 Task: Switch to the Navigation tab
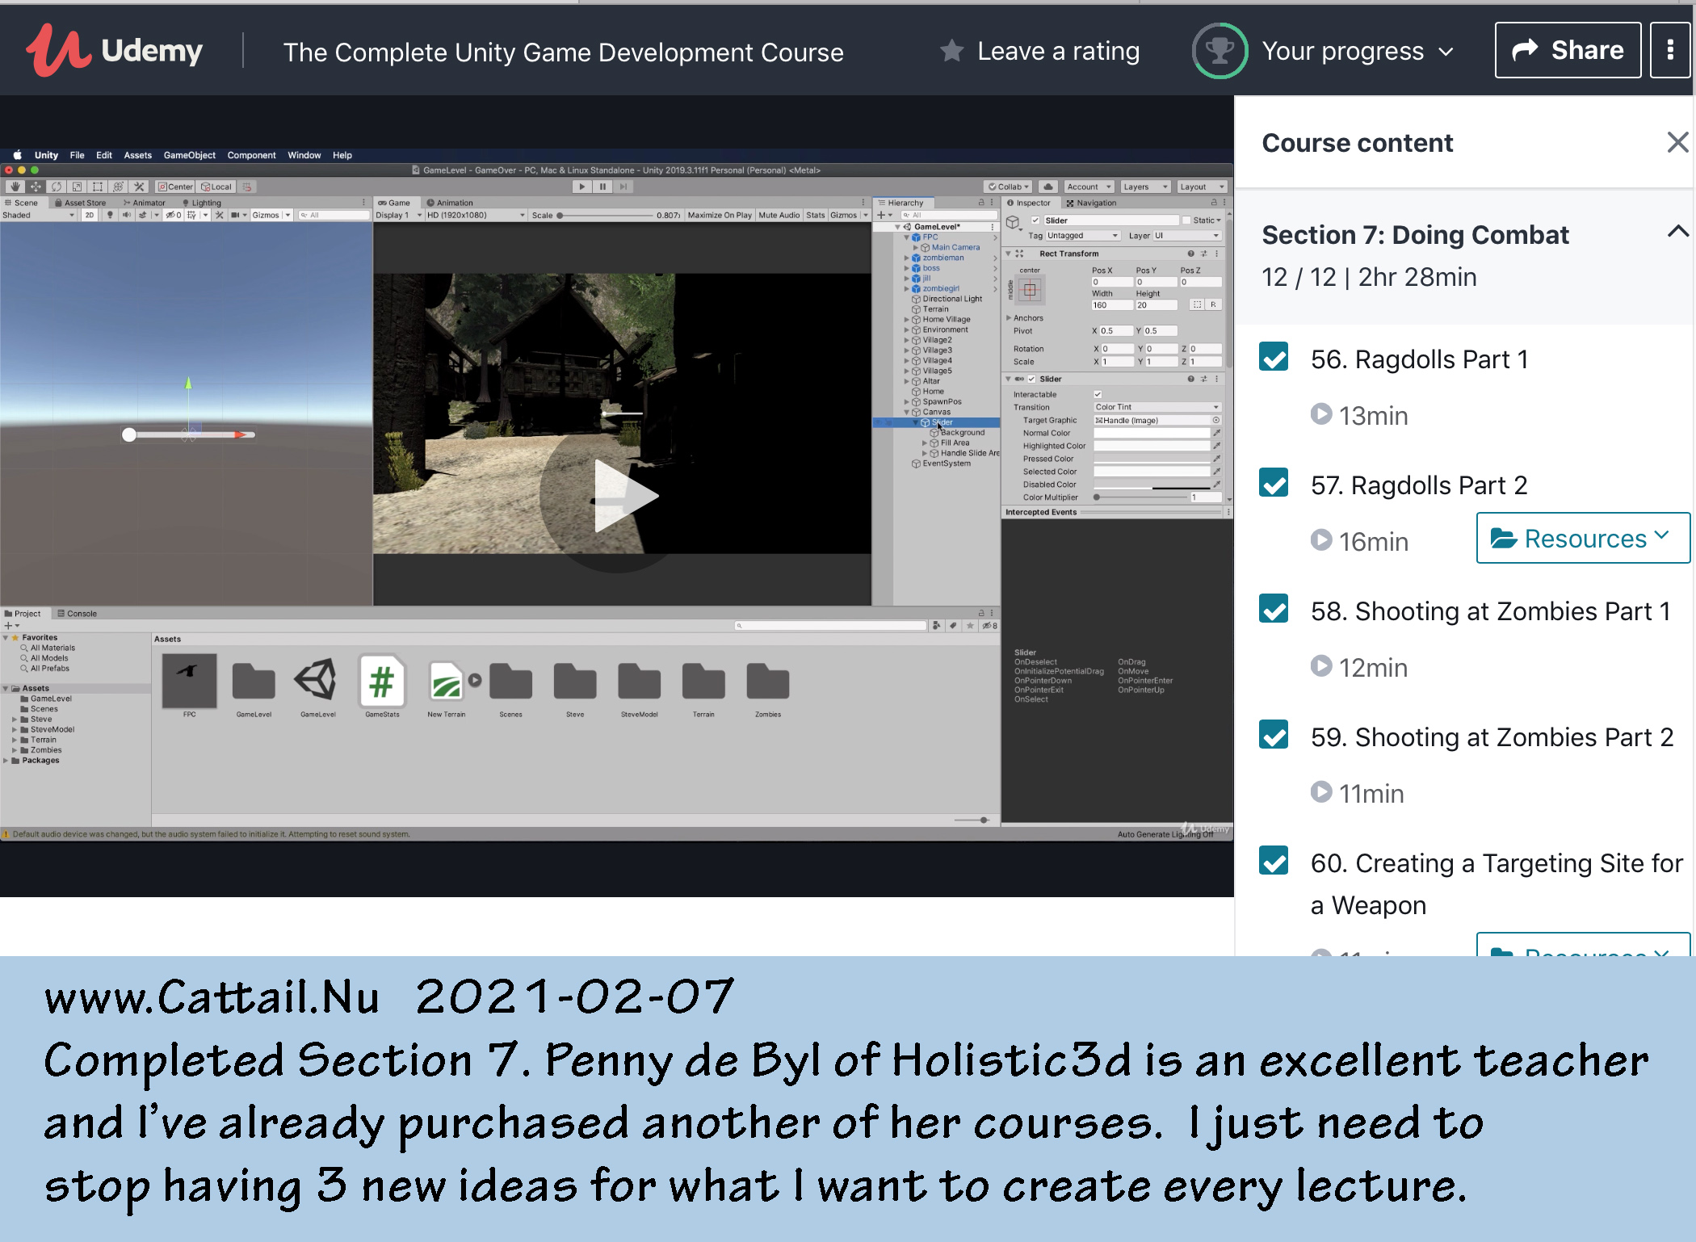pos(1091,203)
